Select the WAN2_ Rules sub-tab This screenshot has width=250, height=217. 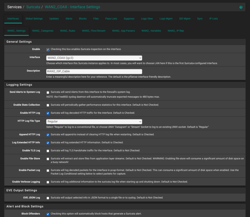pos(68,31)
